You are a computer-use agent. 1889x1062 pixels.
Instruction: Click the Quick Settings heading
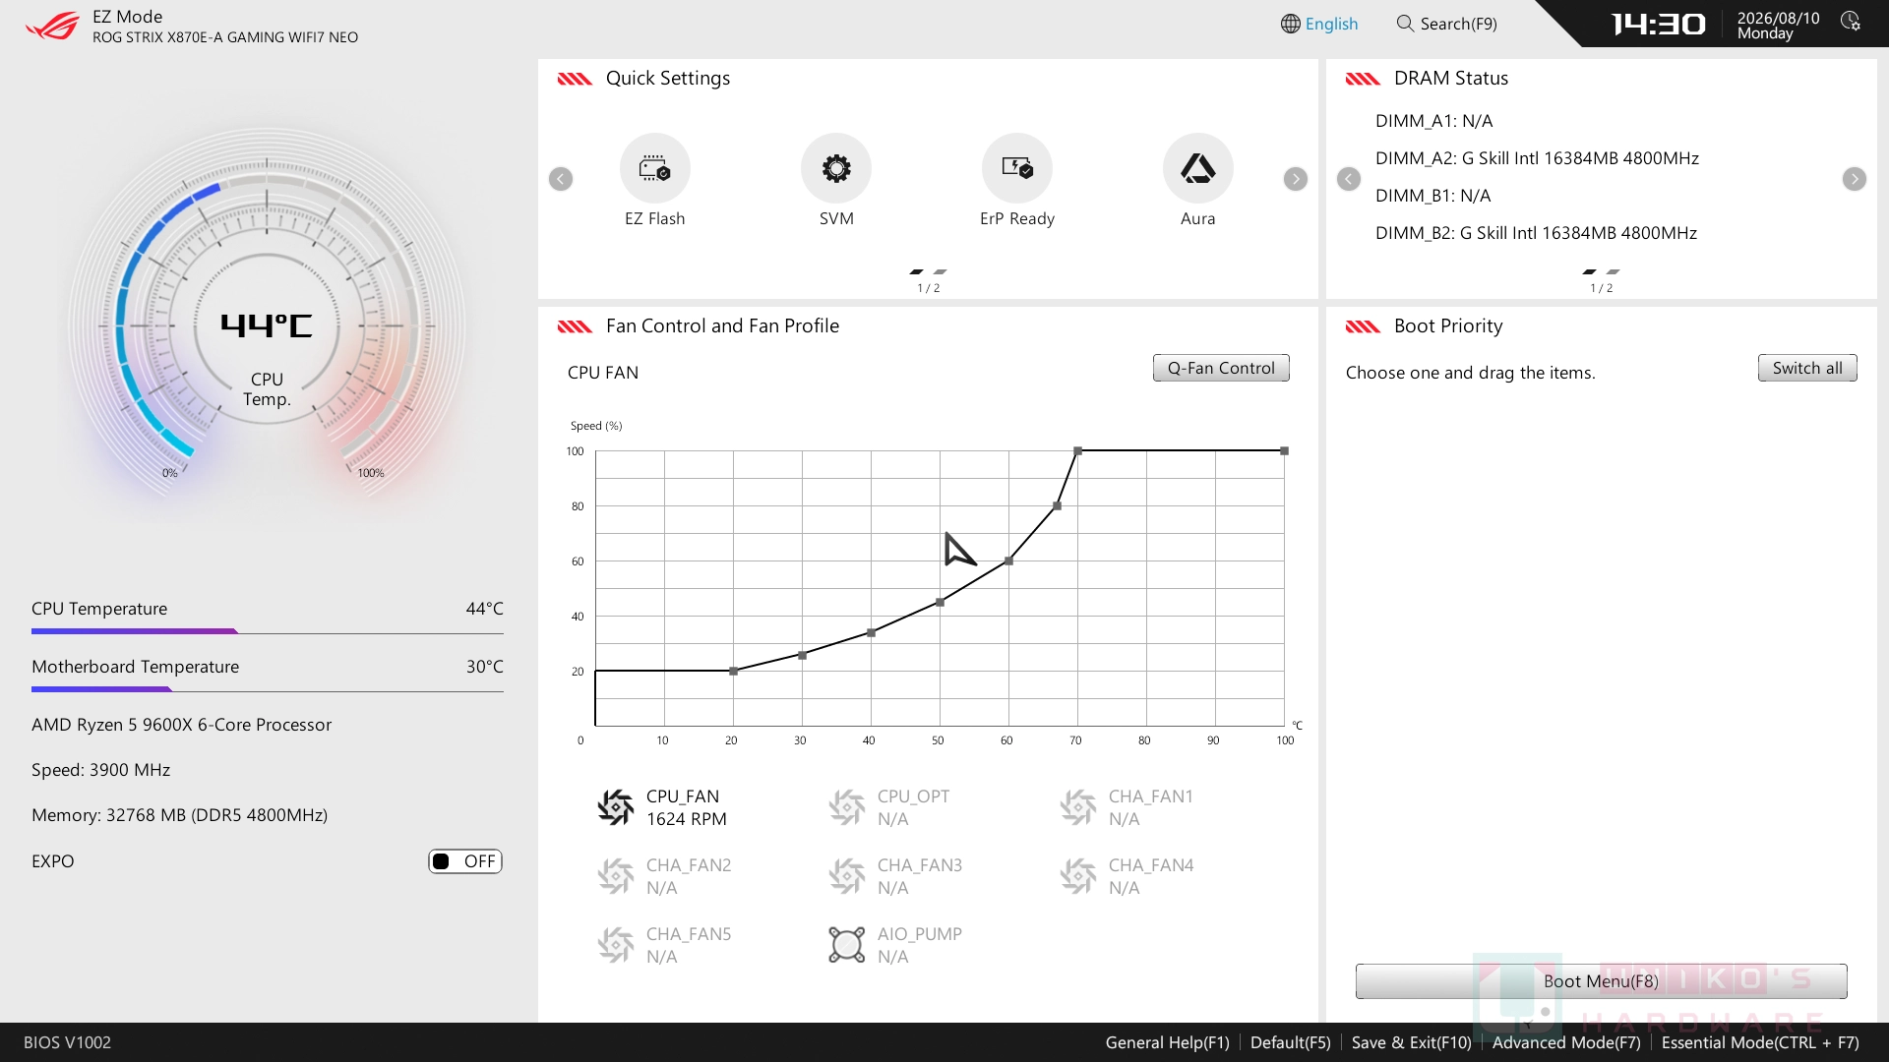[668, 79]
